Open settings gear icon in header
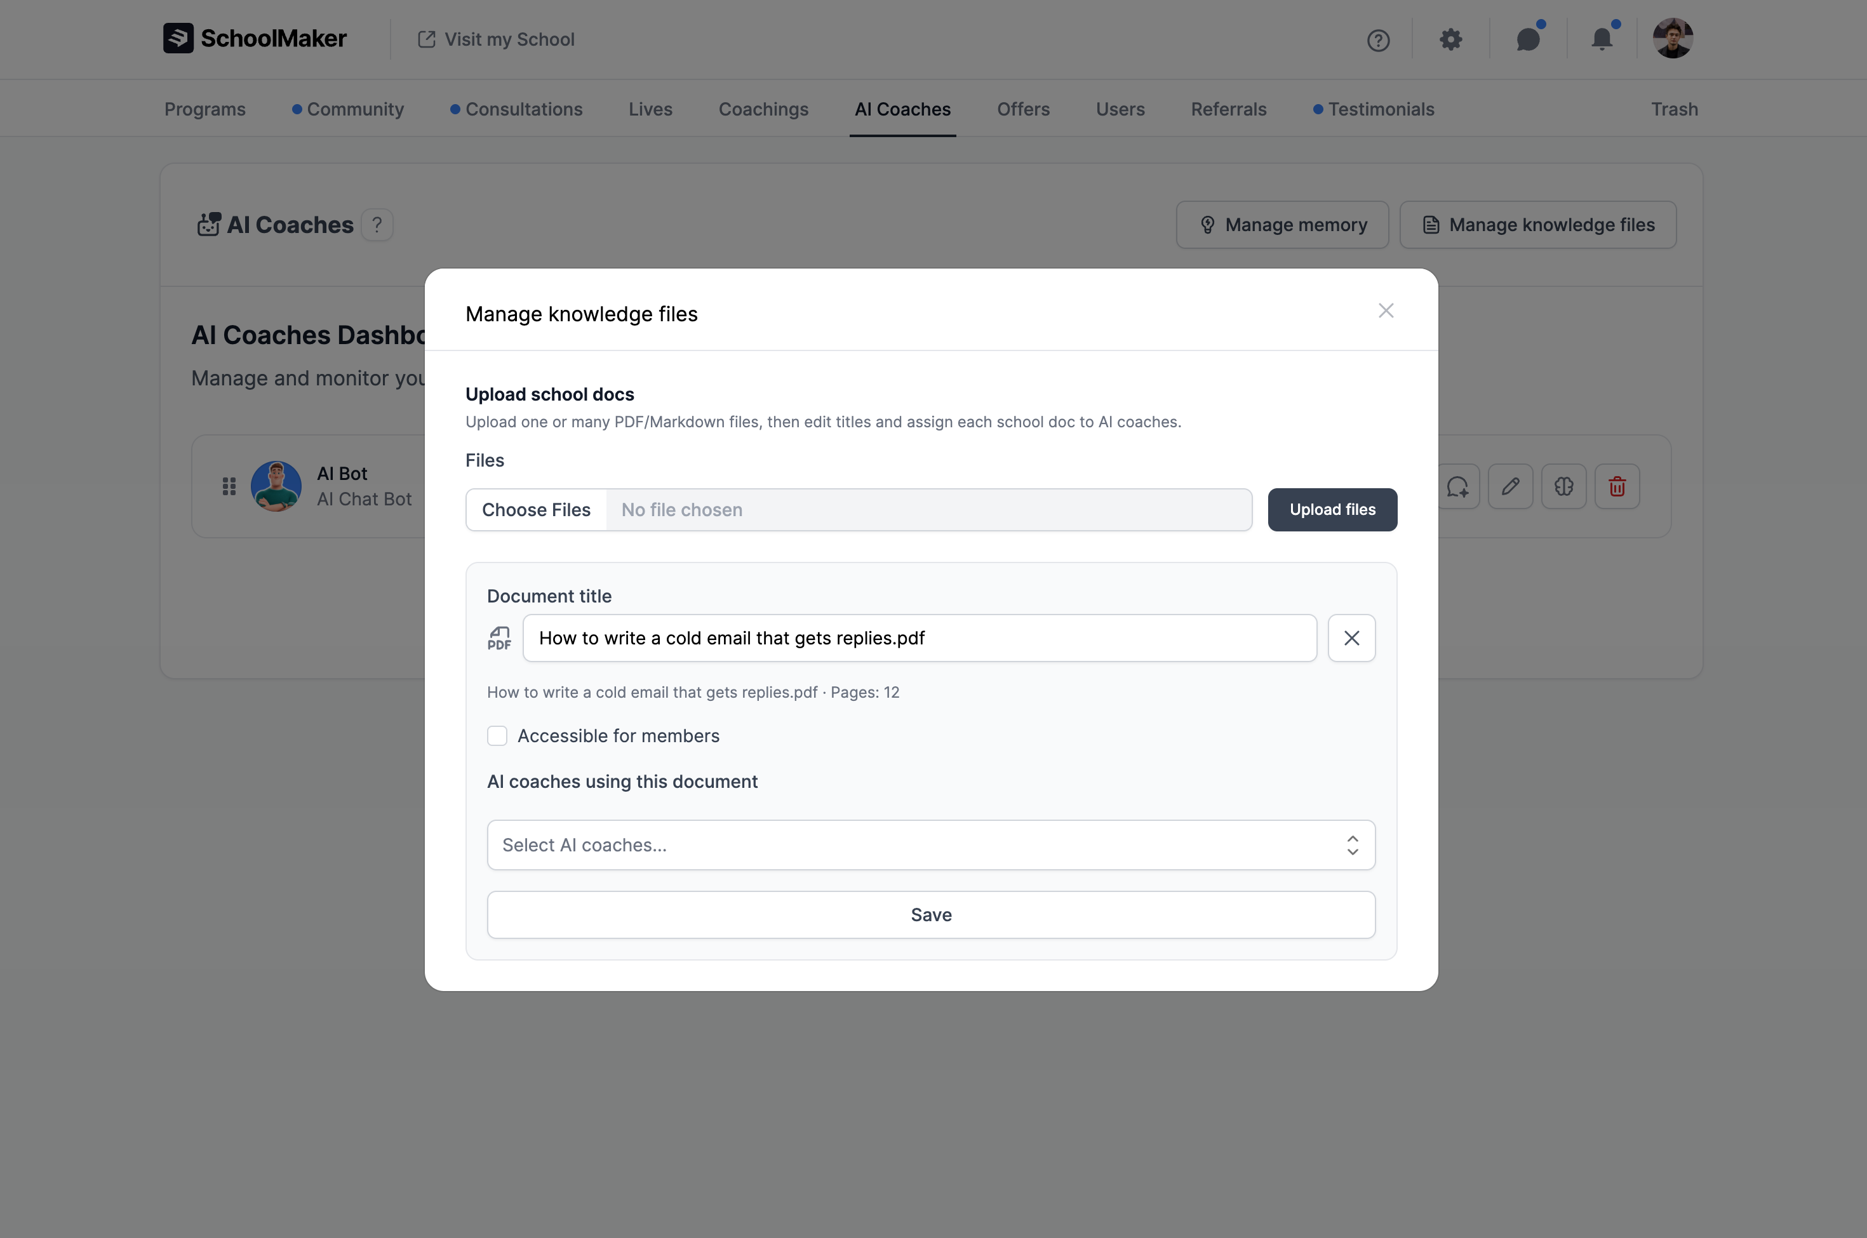Image resolution: width=1867 pixels, height=1238 pixels. (x=1450, y=39)
